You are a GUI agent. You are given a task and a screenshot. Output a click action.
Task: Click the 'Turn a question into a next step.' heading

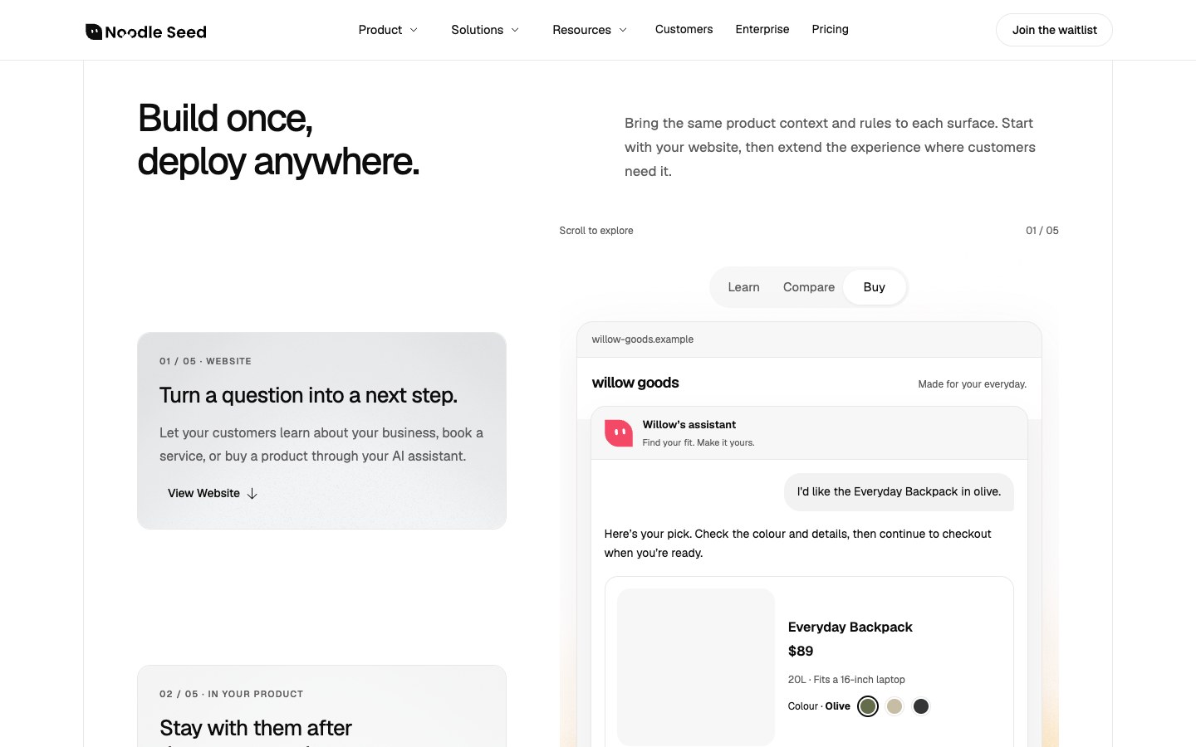click(308, 395)
